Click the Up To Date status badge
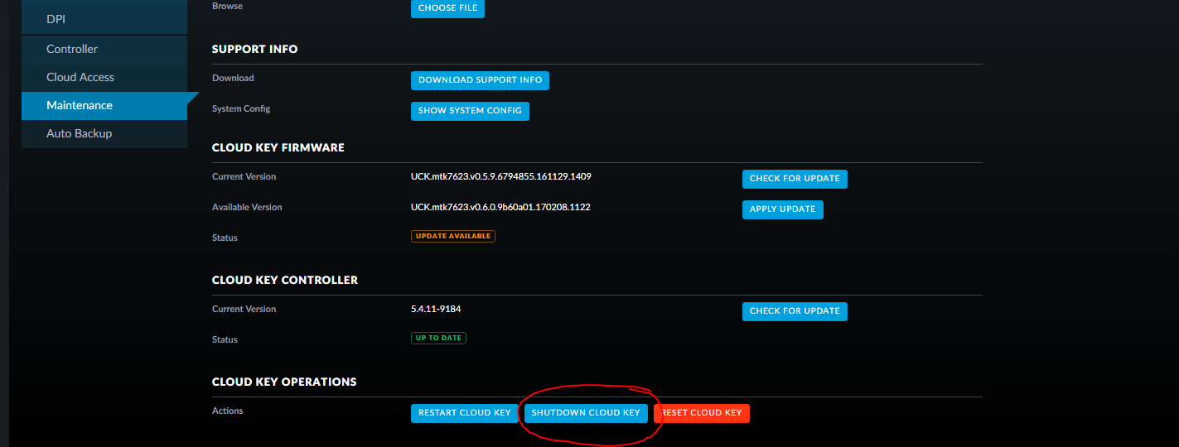The height and width of the screenshot is (447, 1179). pyautogui.click(x=439, y=338)
